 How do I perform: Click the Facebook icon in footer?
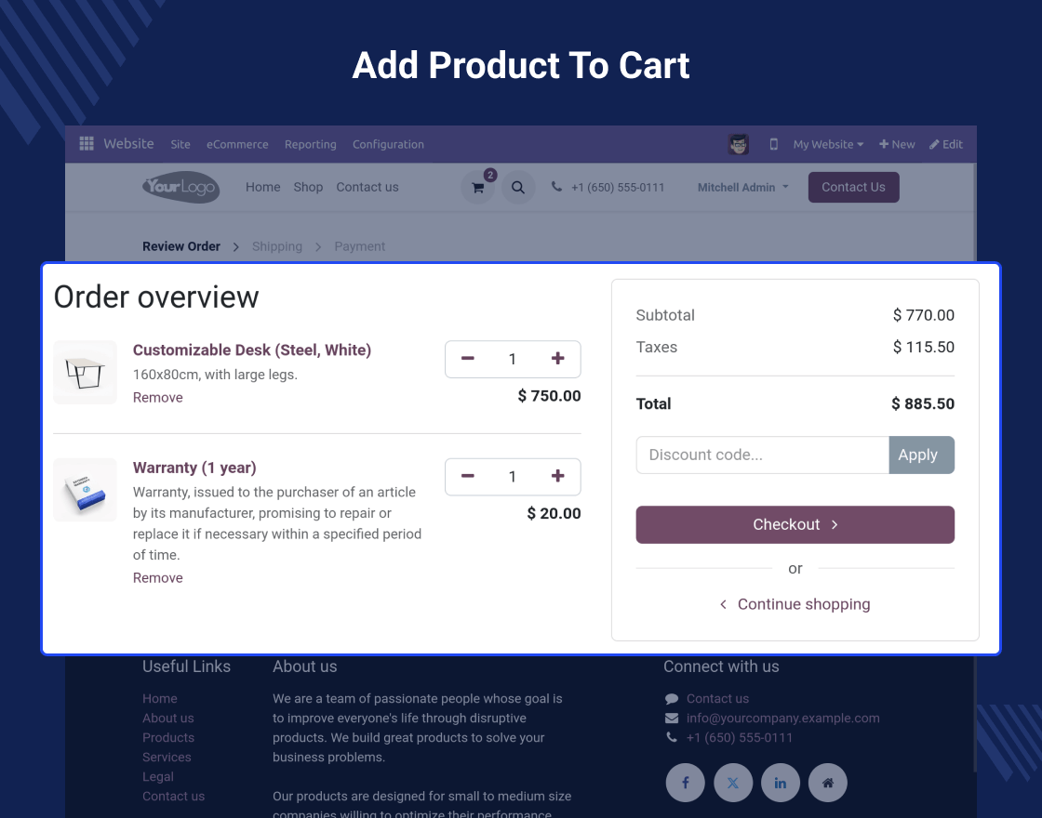coord(685,783)
